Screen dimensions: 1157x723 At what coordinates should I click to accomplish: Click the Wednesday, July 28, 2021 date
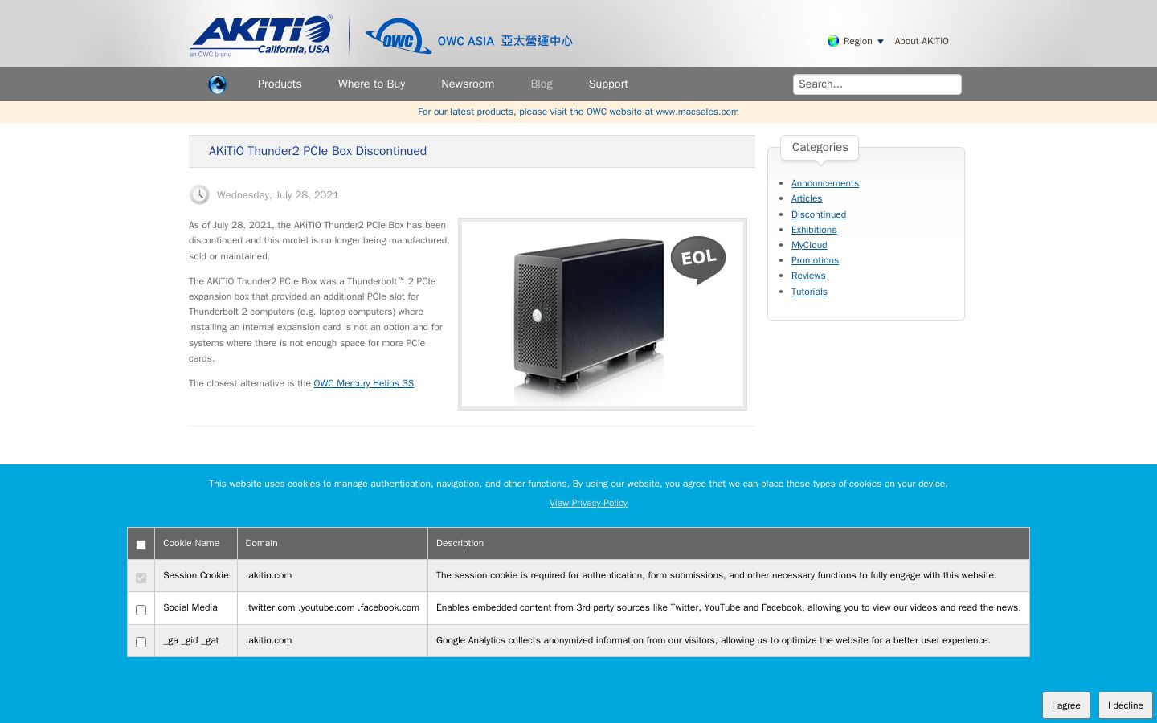coord(277,195)
